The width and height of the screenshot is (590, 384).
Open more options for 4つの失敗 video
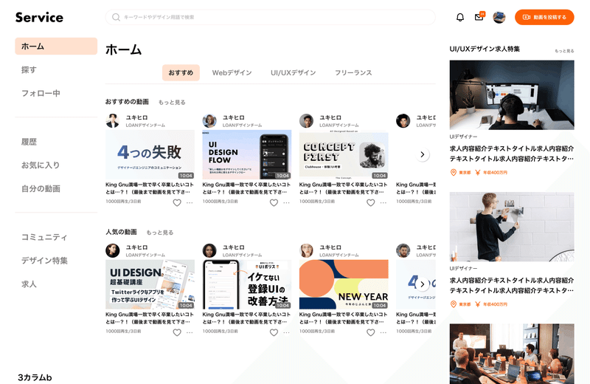click(190, 203)
